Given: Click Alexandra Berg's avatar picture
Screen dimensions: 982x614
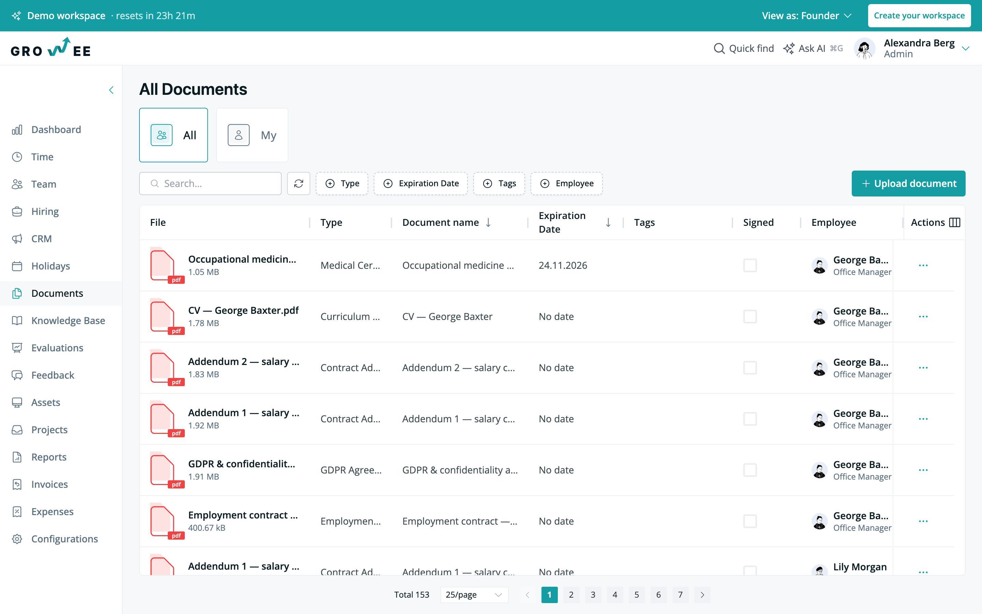Looking at the screenshot, I should 864,48.
